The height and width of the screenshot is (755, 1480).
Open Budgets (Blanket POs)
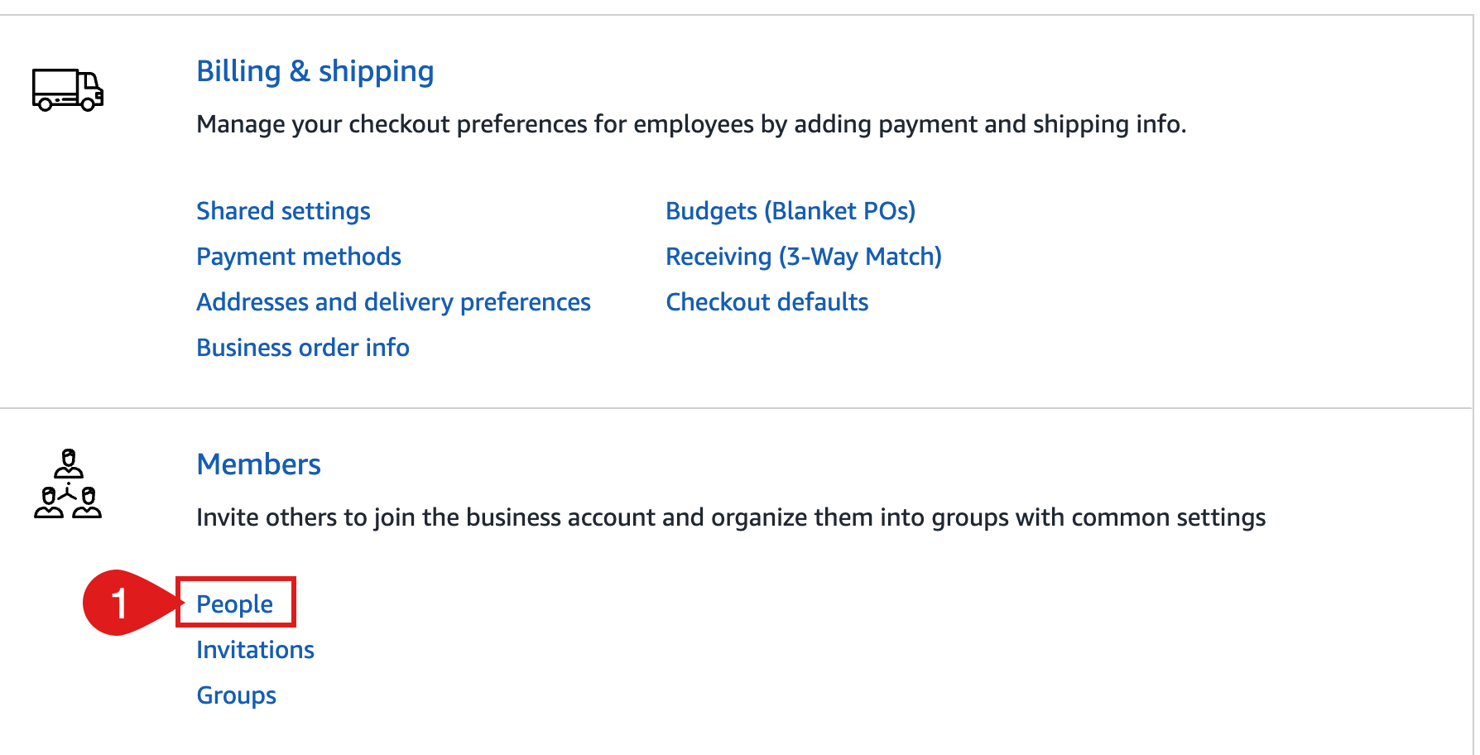tap(790, 211)
